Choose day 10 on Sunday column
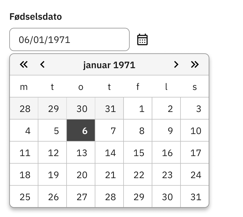The image size is (243, 217). tap(195, 130)
